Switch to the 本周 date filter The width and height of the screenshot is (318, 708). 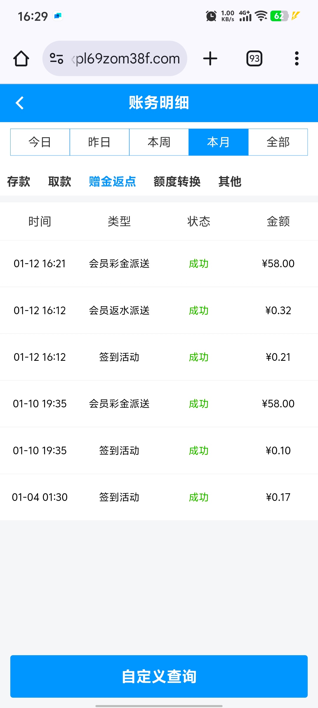coord(159,142)
